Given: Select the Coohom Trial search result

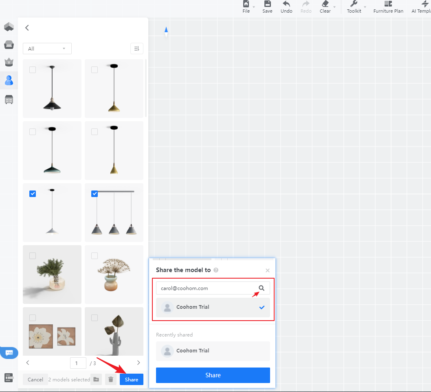Looking at the screenshot, I should pos(213,307).
